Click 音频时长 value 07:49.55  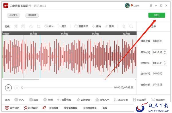[x=158, y=85]
